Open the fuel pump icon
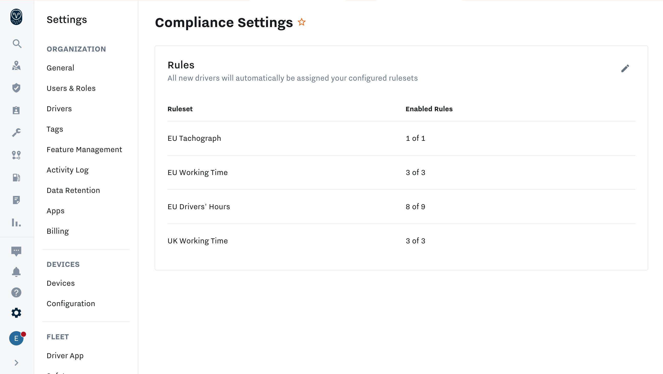663x374 pixels. tap(17, 178)
